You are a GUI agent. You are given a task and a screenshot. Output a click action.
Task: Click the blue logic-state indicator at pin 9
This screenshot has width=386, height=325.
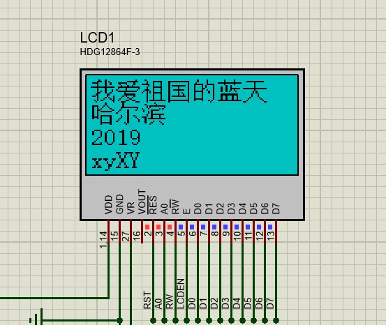(225, 227)
